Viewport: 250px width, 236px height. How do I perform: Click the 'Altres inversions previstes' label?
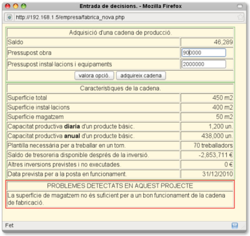64,165
